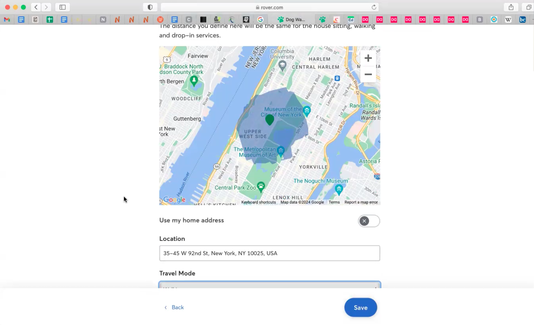Image resolution: width=534 pixels, height=325 pixels.
Task: Click the Columbia University map marker
Action: [283, 65]
